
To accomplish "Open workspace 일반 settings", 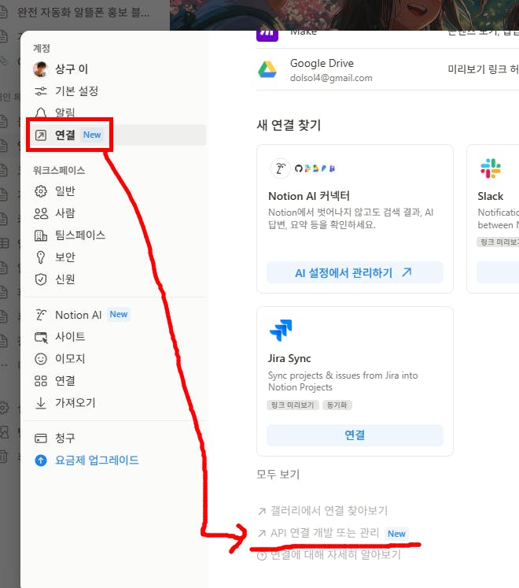I will [x=116, y=191].
